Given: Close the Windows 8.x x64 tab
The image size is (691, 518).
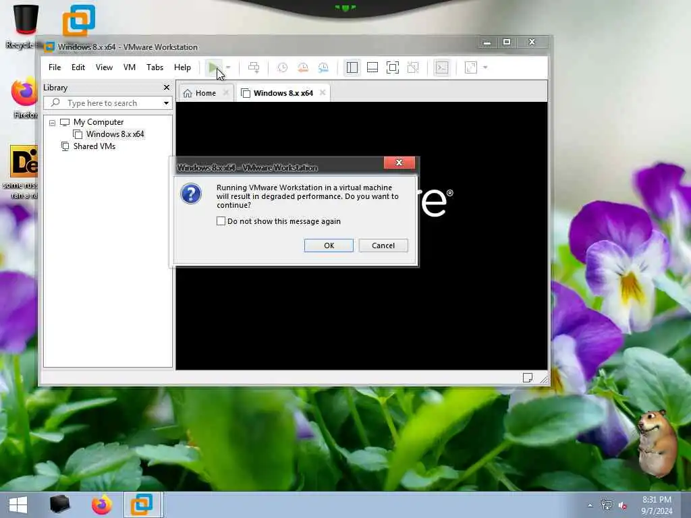Looking at the screenshot, I should click(323, 92).
